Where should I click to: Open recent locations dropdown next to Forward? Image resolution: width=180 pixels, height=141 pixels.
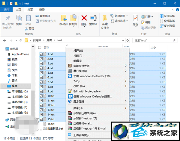pyautogui.click(x=16, y=40)
